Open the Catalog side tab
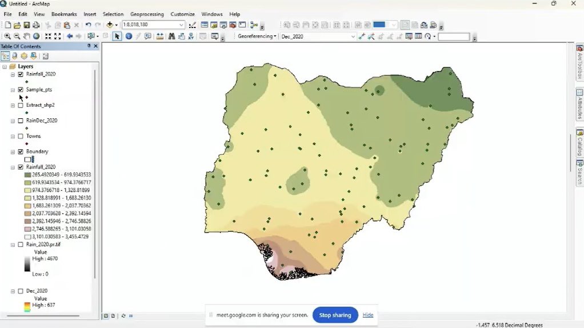The width and height of the screenshot is (584, 328). [579, 143]
